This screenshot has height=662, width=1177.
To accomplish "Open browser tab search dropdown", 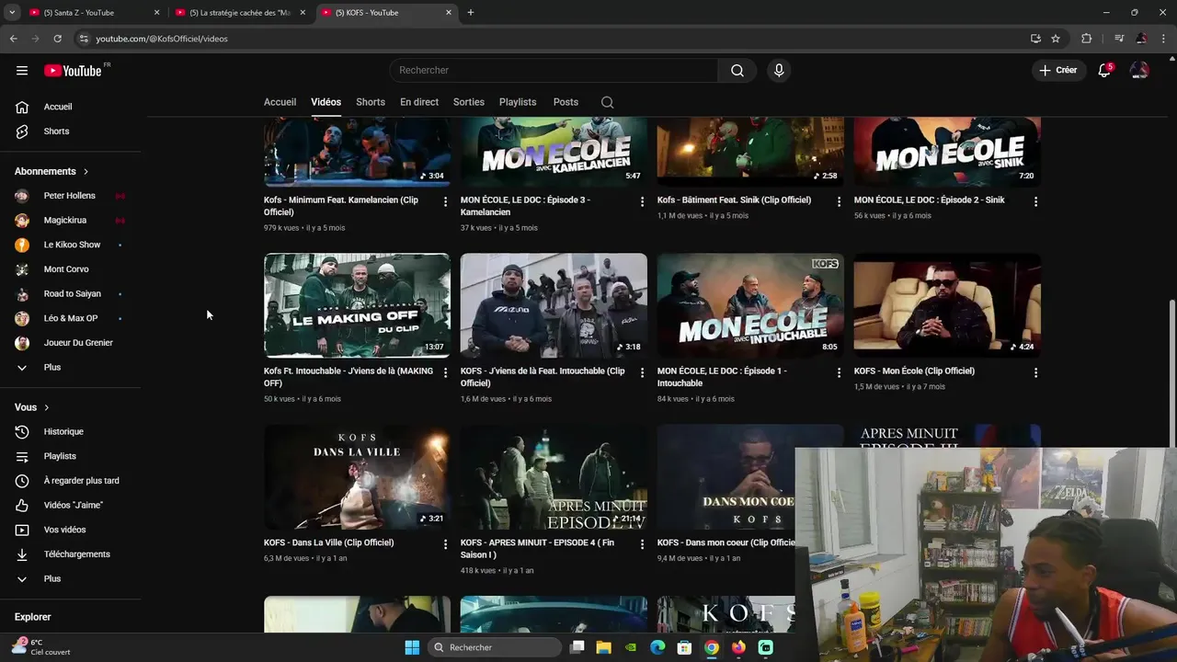I will click(12, 13).
